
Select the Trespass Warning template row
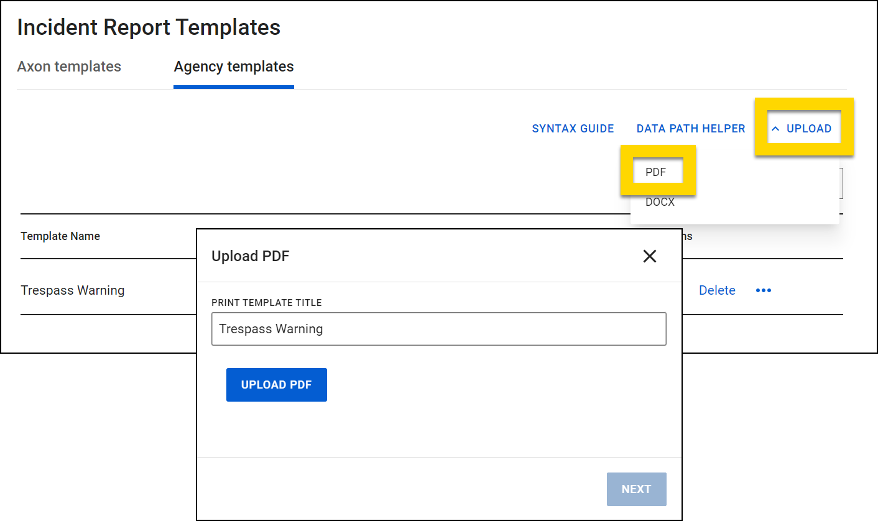coord(73,290)
